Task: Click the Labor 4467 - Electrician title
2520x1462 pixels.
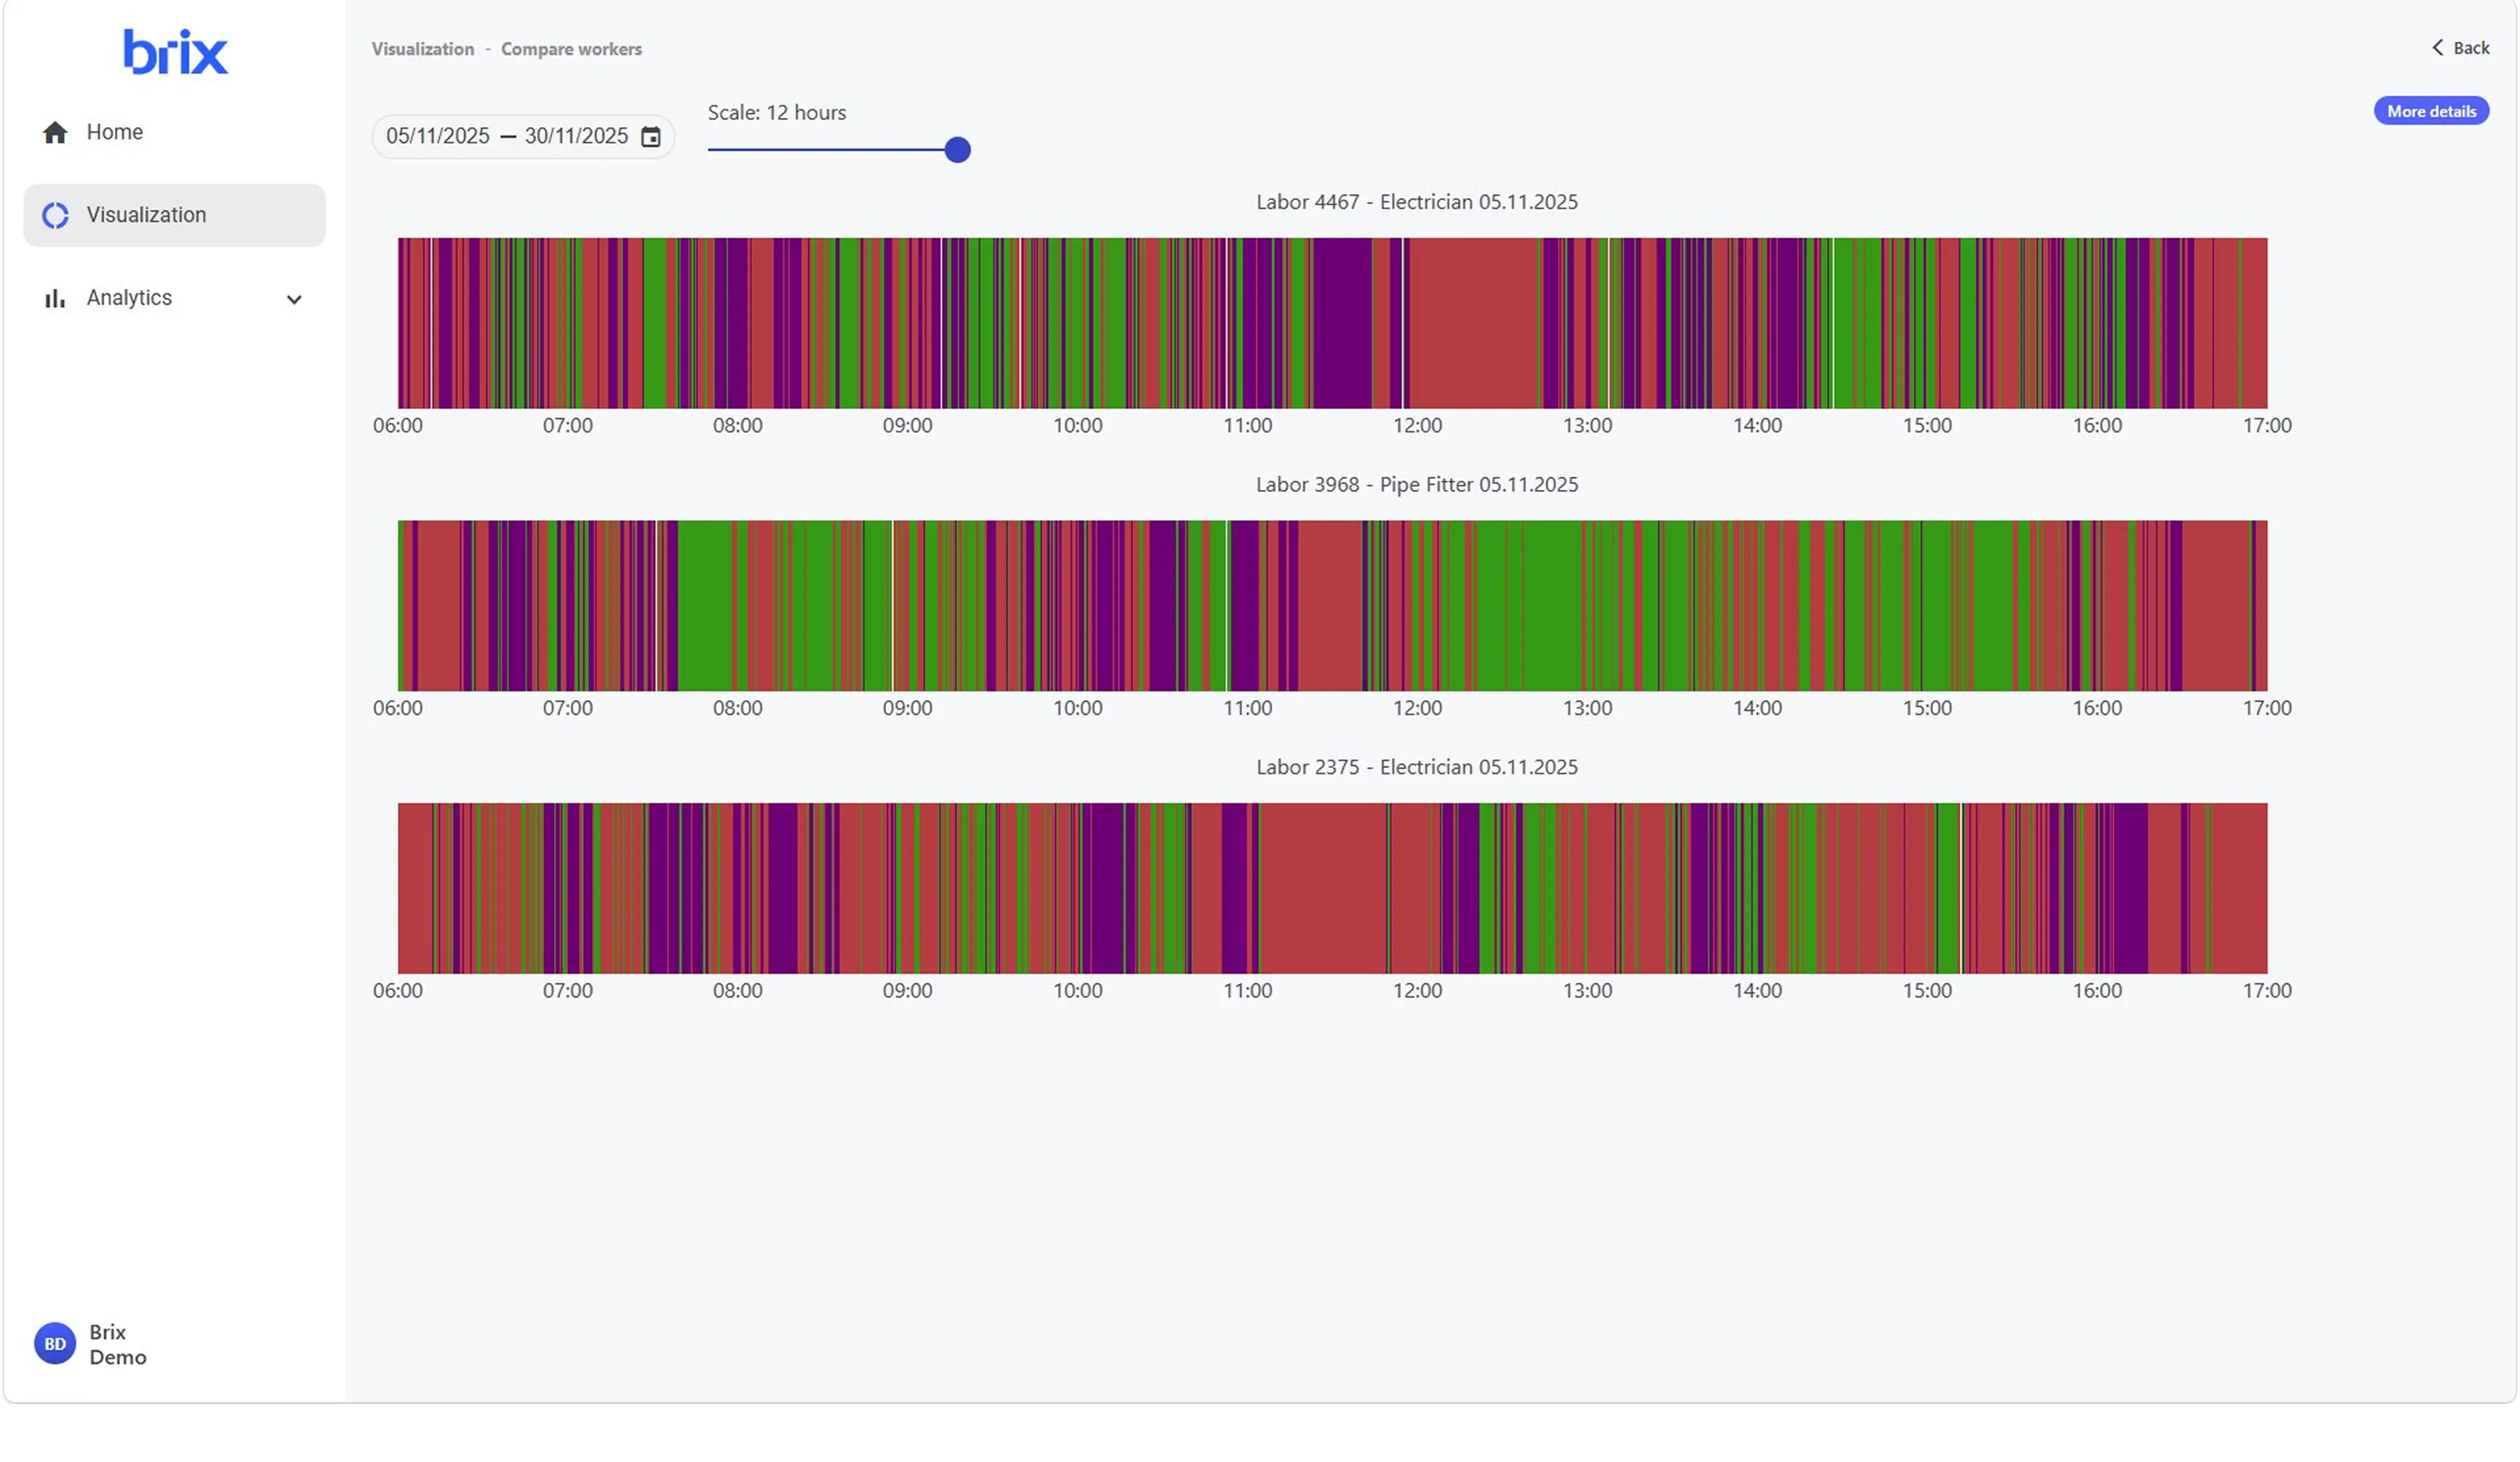Action: pyautogui.click(x=1416, y=202)
